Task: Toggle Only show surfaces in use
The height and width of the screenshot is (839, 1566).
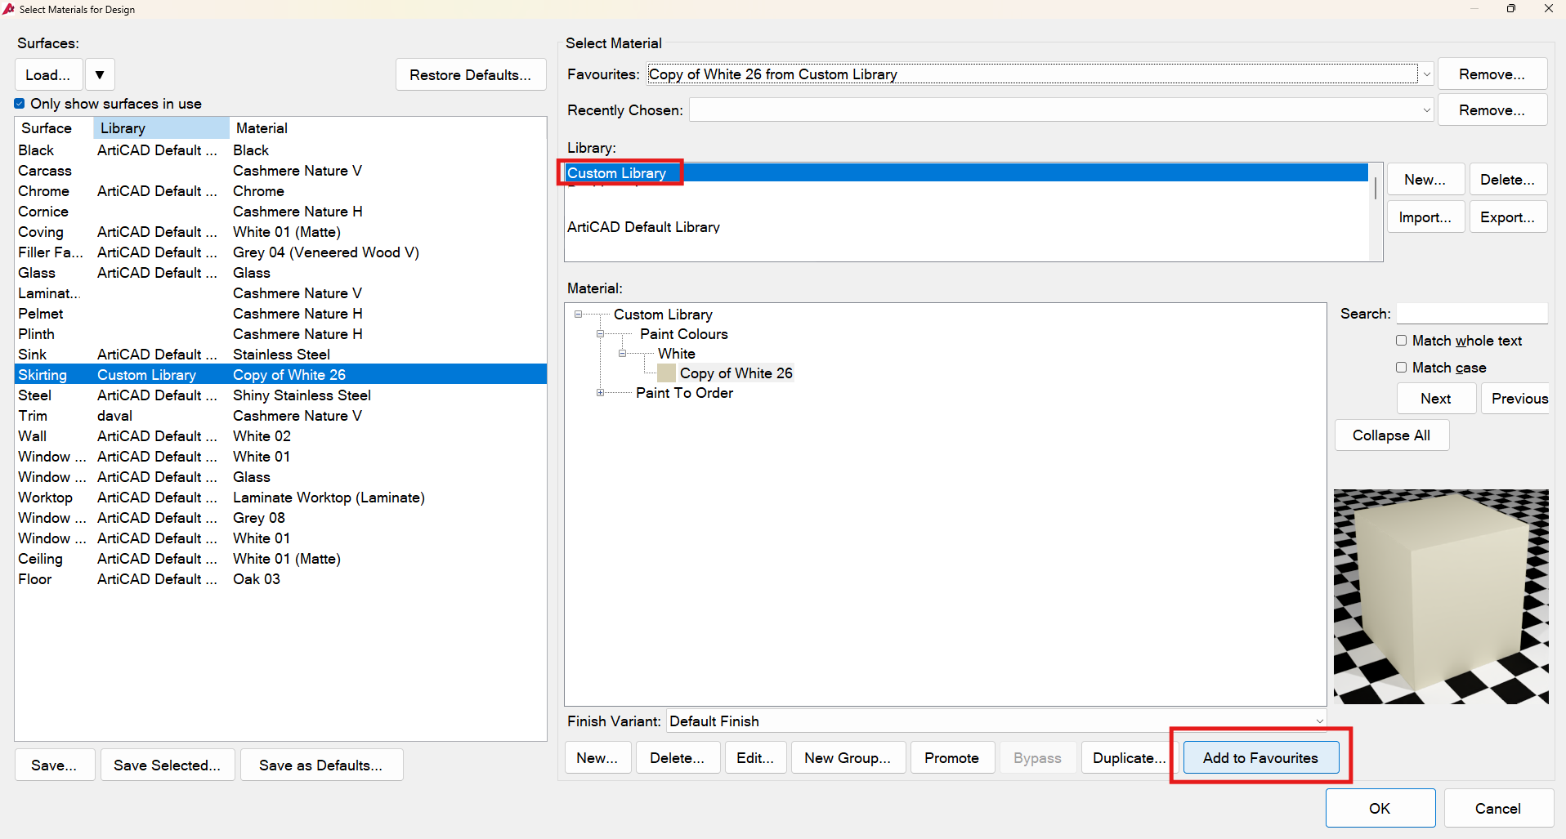Action: pos(20,104)
